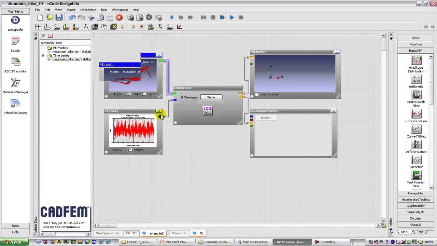
Task: Select the Curve Fitting glyph
Action: 416,129
